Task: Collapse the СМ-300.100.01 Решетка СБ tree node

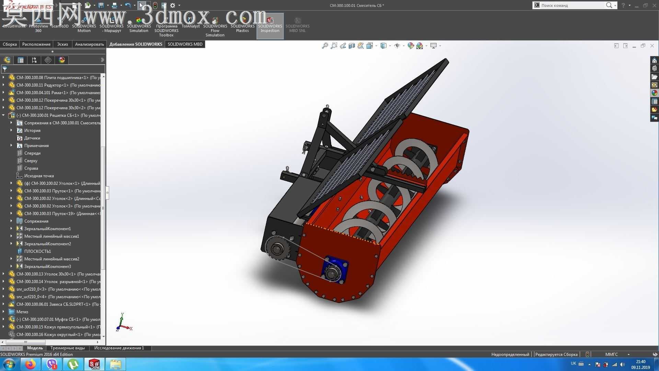Action: pos(3,115)
